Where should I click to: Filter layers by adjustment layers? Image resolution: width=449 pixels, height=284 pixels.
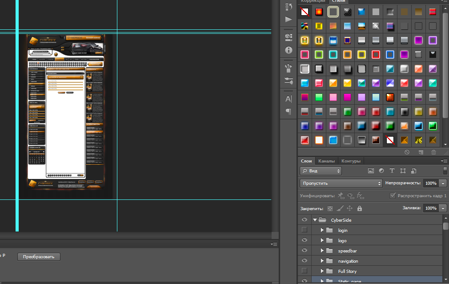click(381, 170)
